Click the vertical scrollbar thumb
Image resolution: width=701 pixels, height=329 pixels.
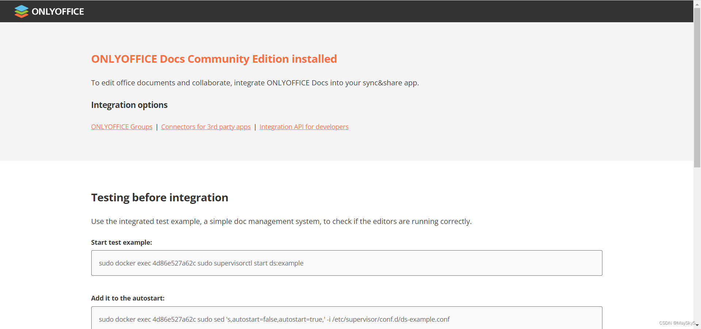click(697, 88)
